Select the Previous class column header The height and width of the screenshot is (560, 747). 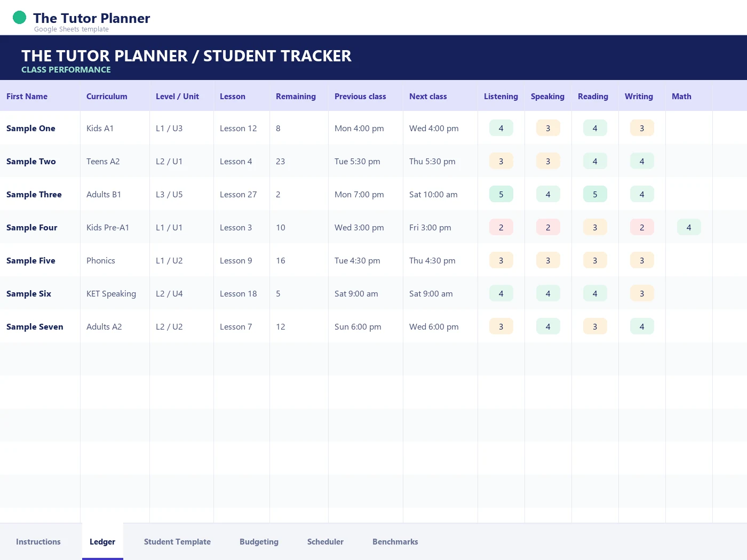[x=365, y=96]
